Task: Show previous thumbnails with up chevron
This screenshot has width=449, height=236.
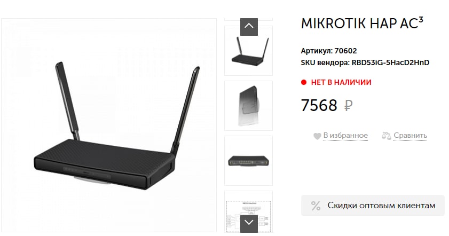Action: pyautogui.click(x=249, y=27)
